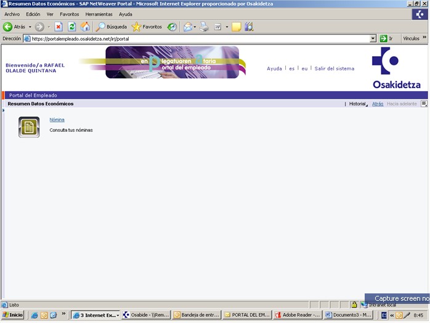Open the Atrás button history dropdown arrow
The width and height of the screenshot is (430, 323).
pos(30,27)
